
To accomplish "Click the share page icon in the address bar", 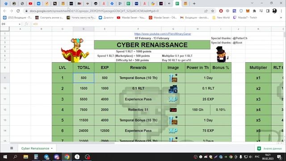I will (206, 11).
